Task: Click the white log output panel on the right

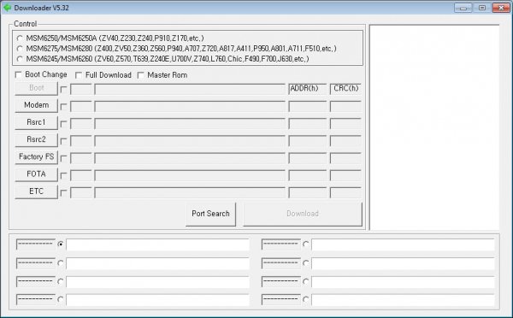Action: (x=434, y=127)
